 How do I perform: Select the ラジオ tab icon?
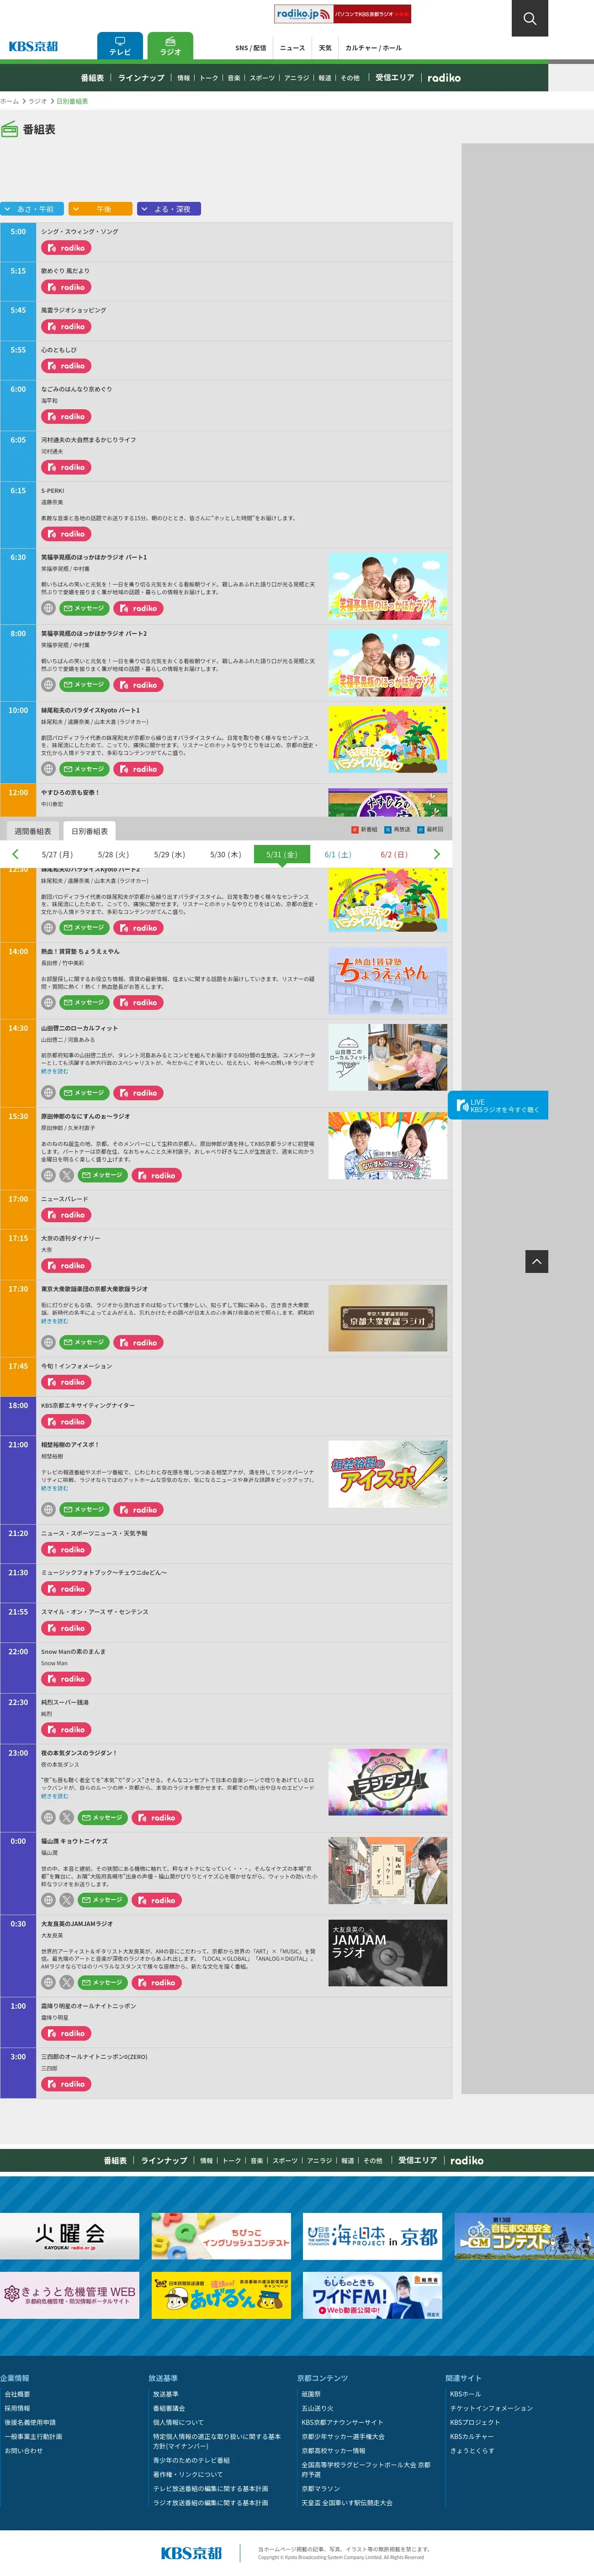(x=170, y=46)
